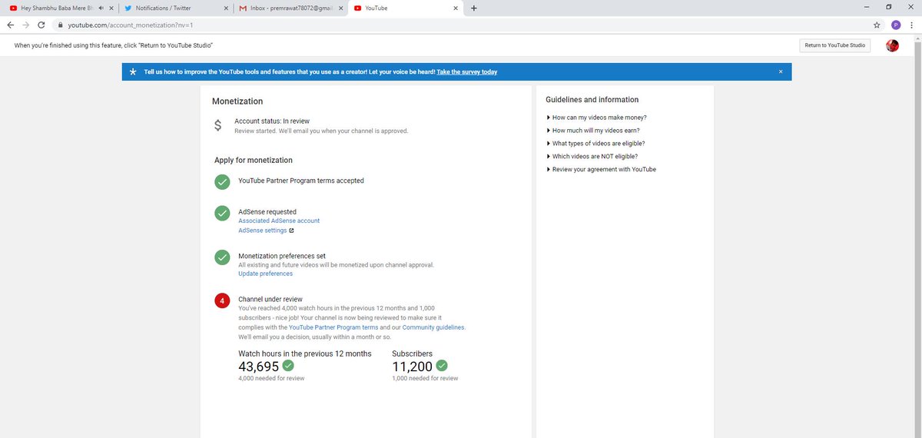Close the active YouTube tab
The height and width of the screenshot is (438, 922).
[x=456, y=8]
